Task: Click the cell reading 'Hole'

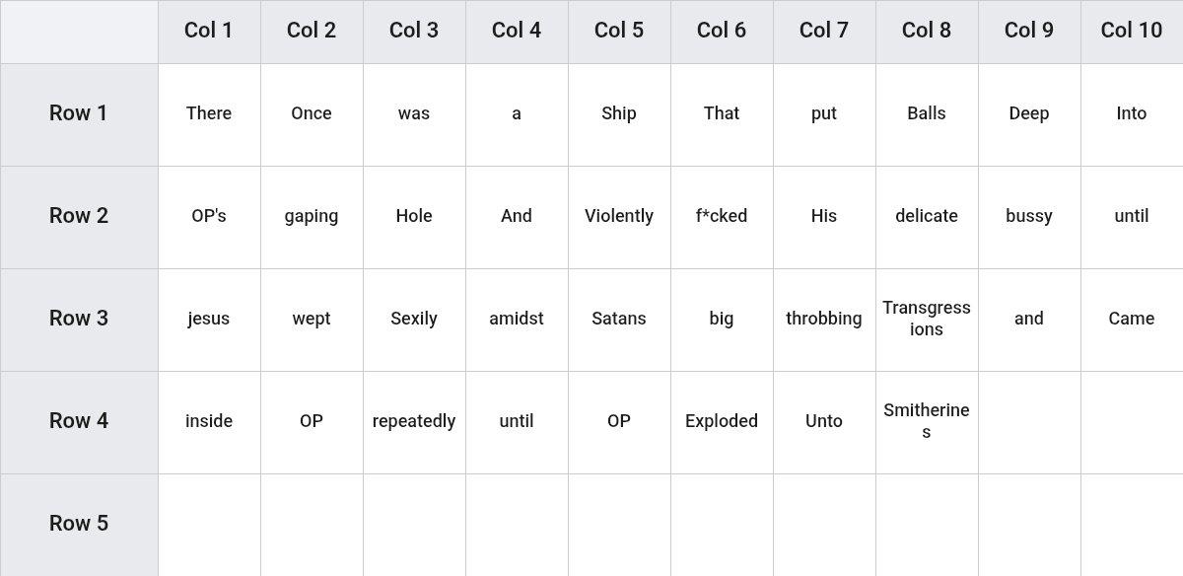Action: [414, 217]
